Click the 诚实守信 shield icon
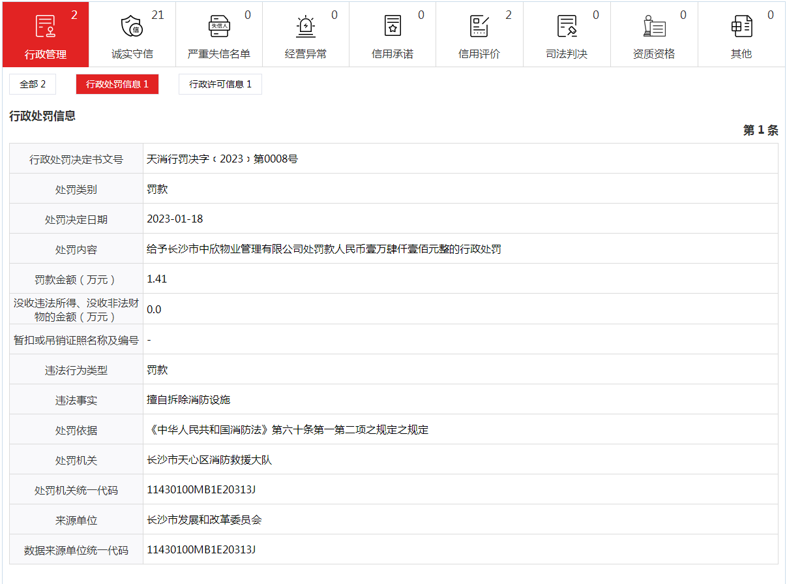The width and height of the screenshot is (787, 584). point(132,26)
